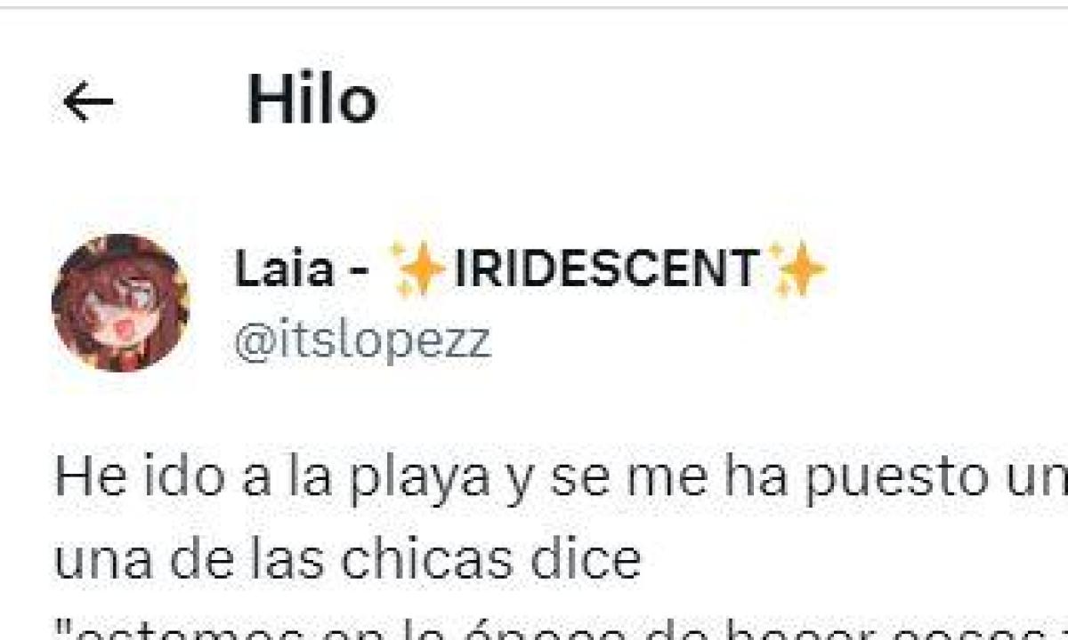Screen dimensions: 1068x640
Task: Select the tweet line starting 'He ido a la playa'
Action: (561, 479)
